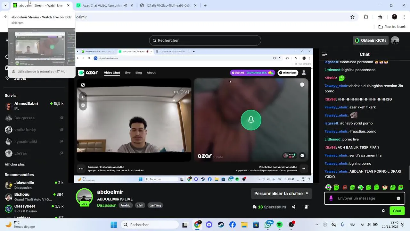Open the Windows Start menu

[x=114, y=225]
